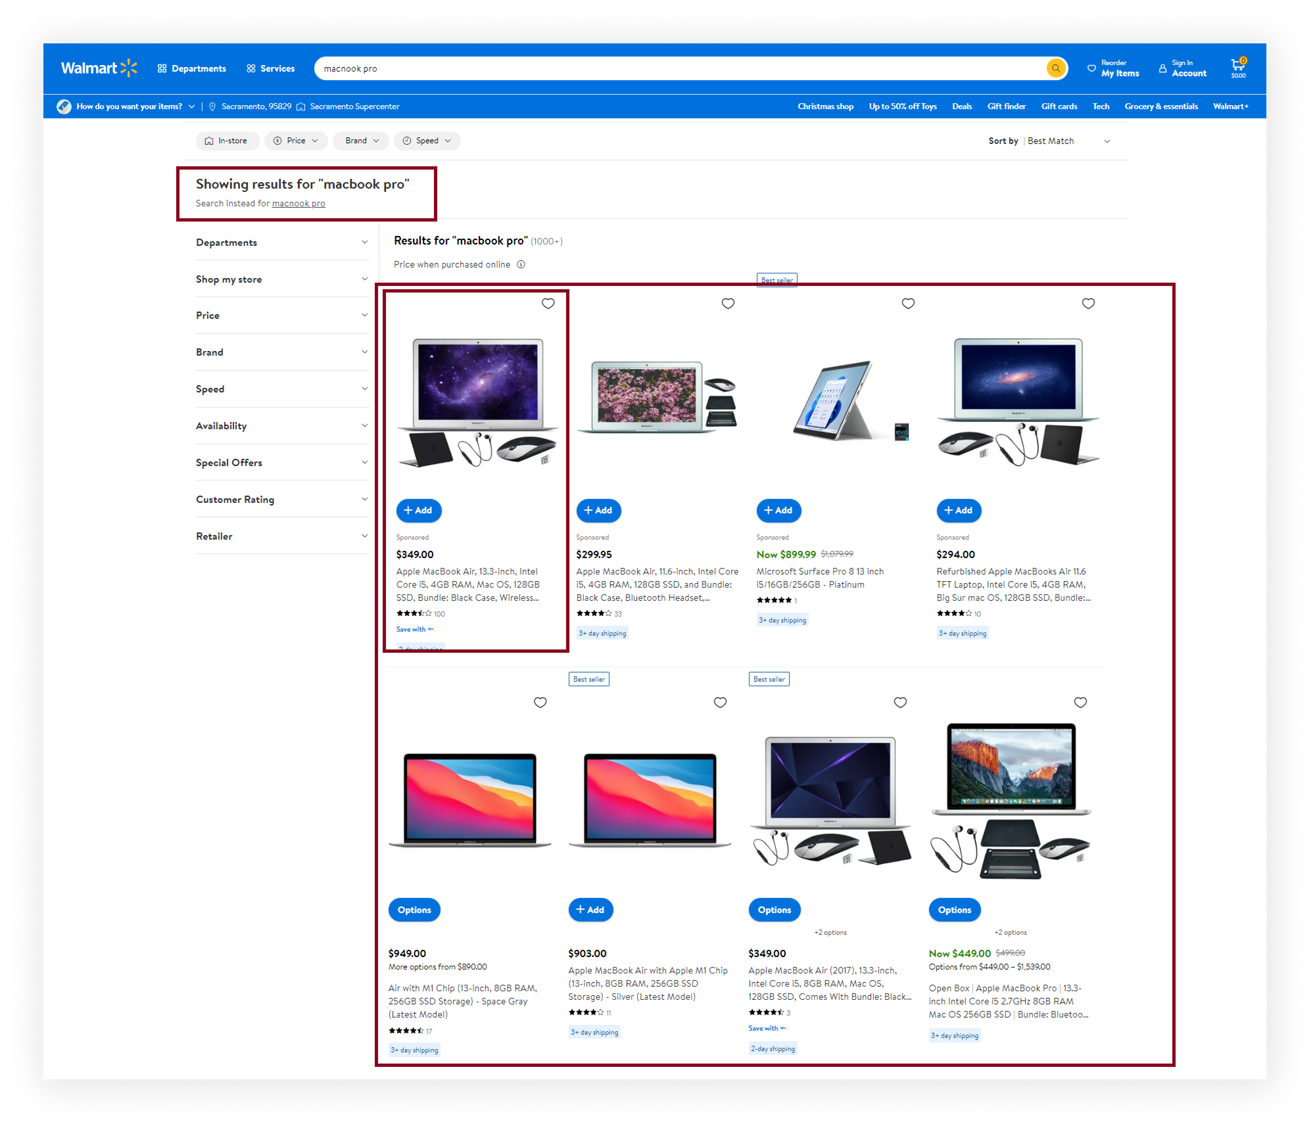
Task: Click the Walmart spark logo
Action: tap(129, 68)
